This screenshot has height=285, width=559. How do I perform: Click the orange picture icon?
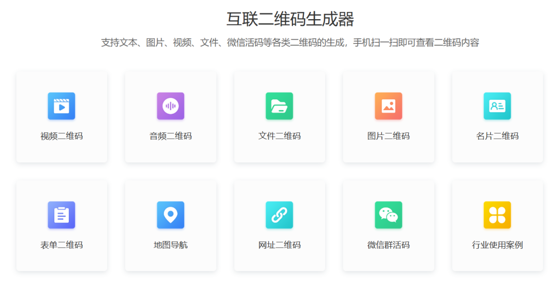click(388, 106)
